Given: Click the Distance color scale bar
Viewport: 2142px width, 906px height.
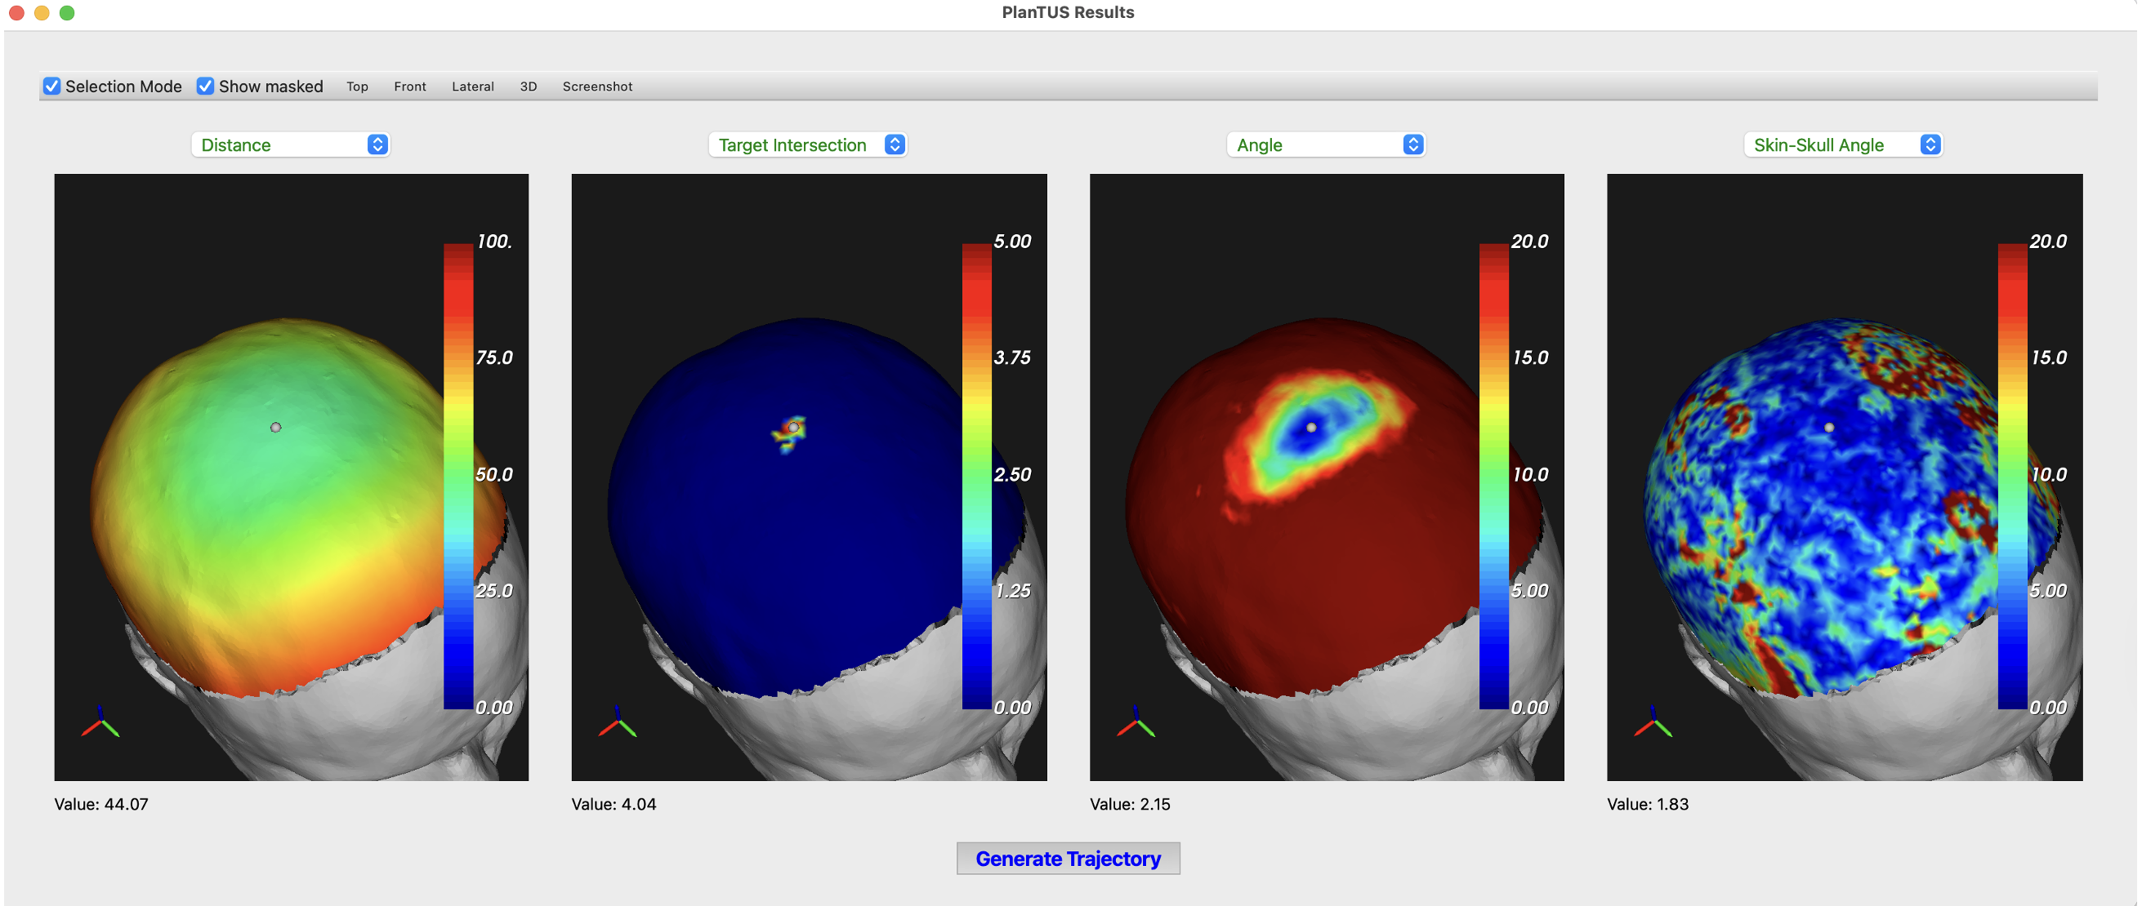Looking at the screenshot, I should point(458,476).
